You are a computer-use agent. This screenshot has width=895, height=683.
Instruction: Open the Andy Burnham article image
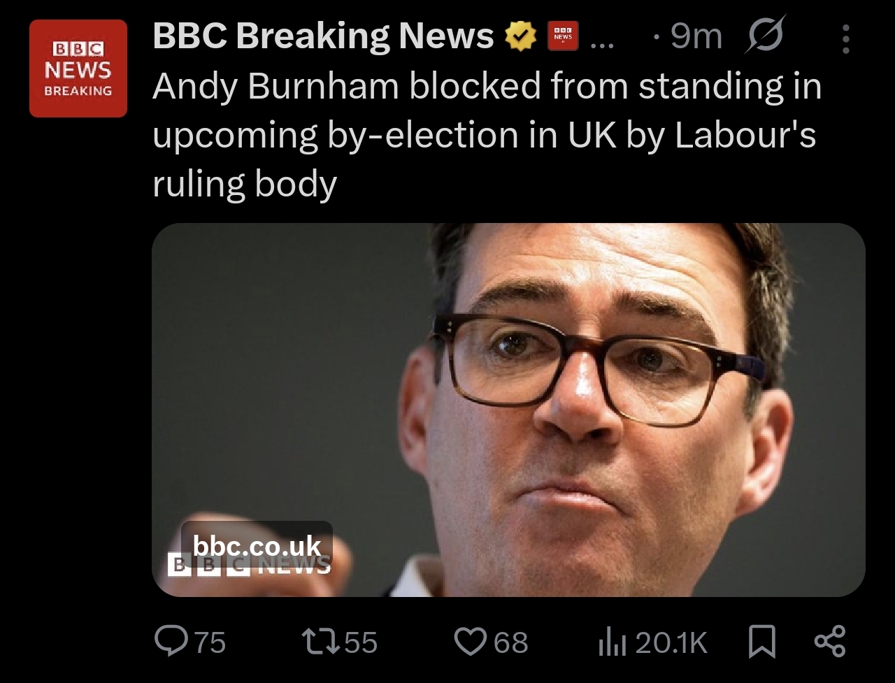point(559,391)
